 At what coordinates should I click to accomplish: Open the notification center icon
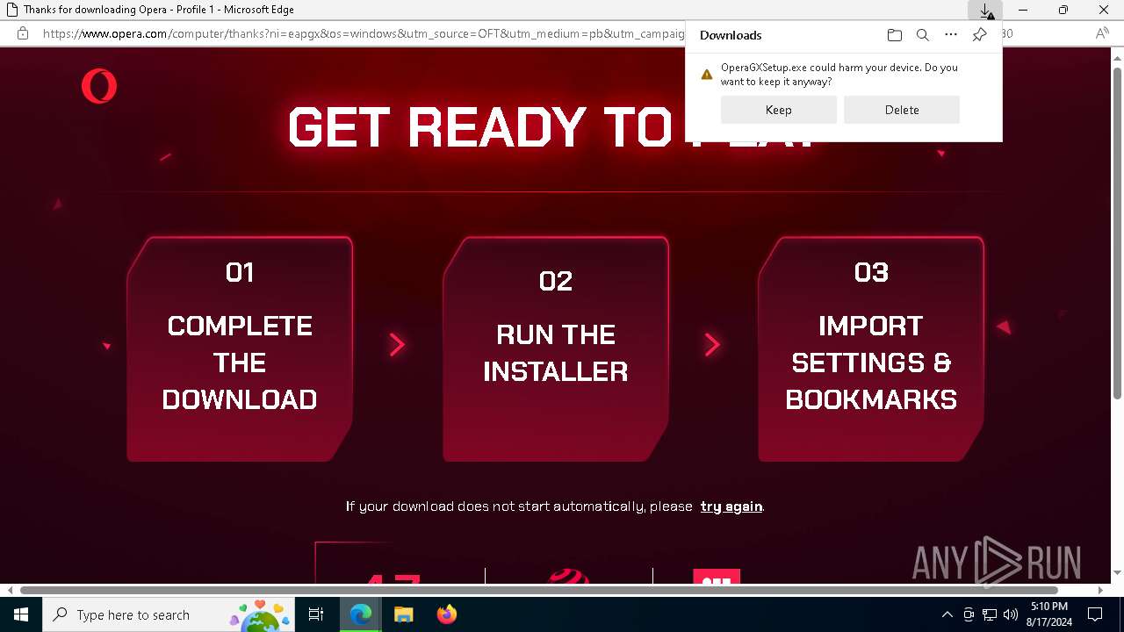pos(1095,614)
